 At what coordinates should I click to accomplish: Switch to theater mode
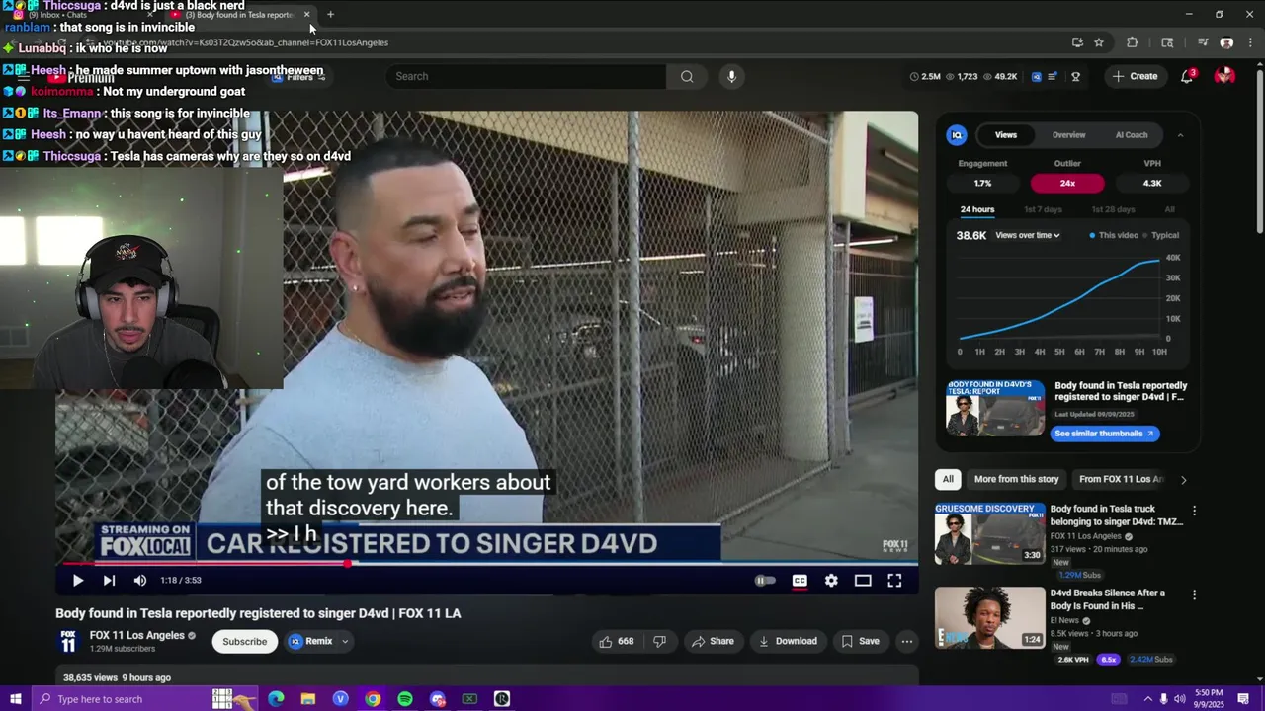863,581
